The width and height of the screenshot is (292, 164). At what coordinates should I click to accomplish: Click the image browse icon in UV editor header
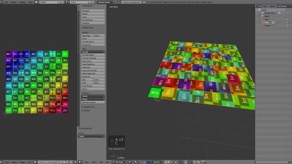[35, 162]
